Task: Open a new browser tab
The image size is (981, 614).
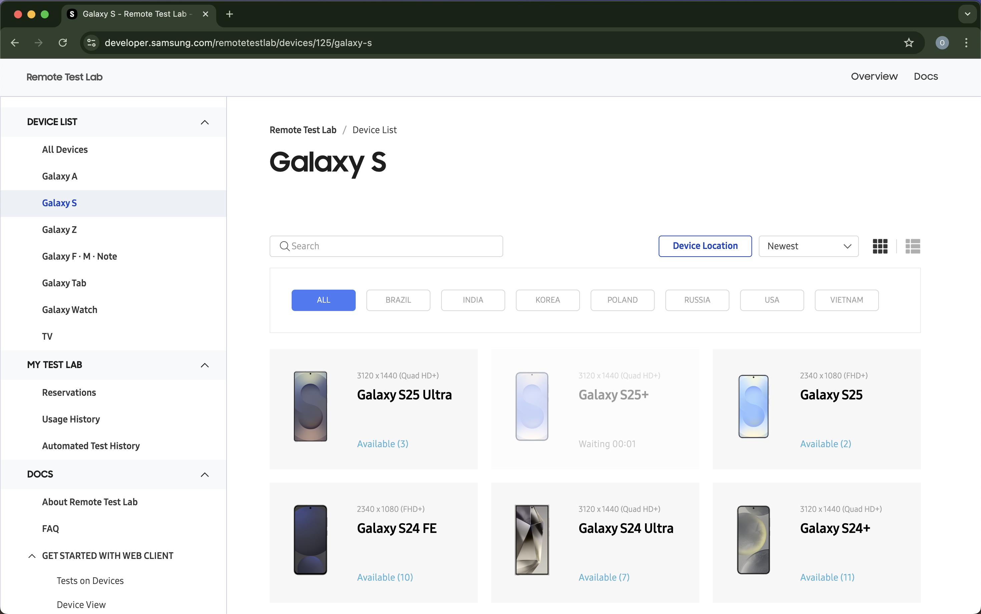Action: [230, 14]
